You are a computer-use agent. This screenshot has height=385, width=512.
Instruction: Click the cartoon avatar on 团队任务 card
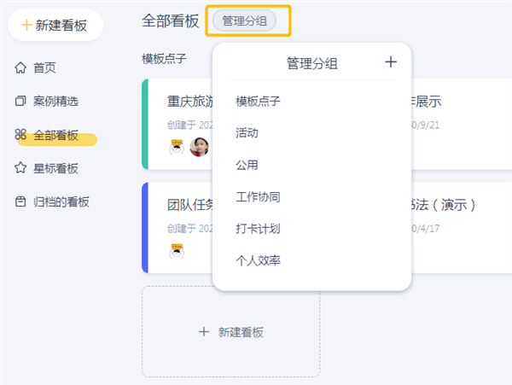point(177,251)
